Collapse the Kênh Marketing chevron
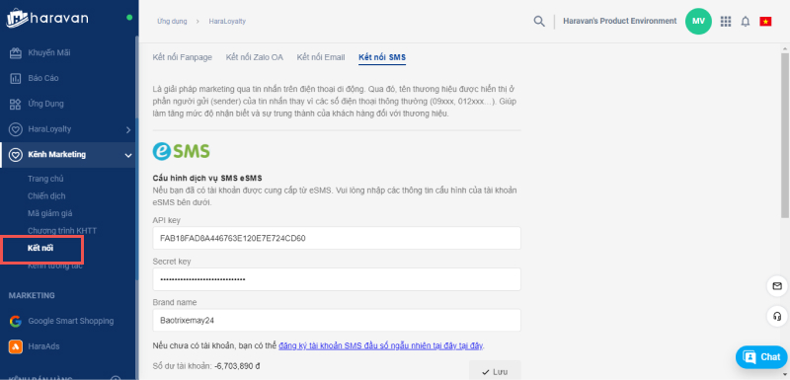Viewport: 790px width, 380px height. pos(128,155)
